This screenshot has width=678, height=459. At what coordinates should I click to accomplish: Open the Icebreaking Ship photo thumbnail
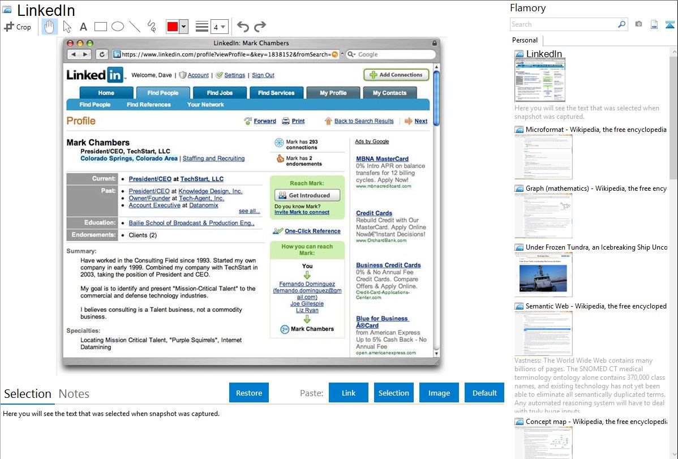pos(543,274)
